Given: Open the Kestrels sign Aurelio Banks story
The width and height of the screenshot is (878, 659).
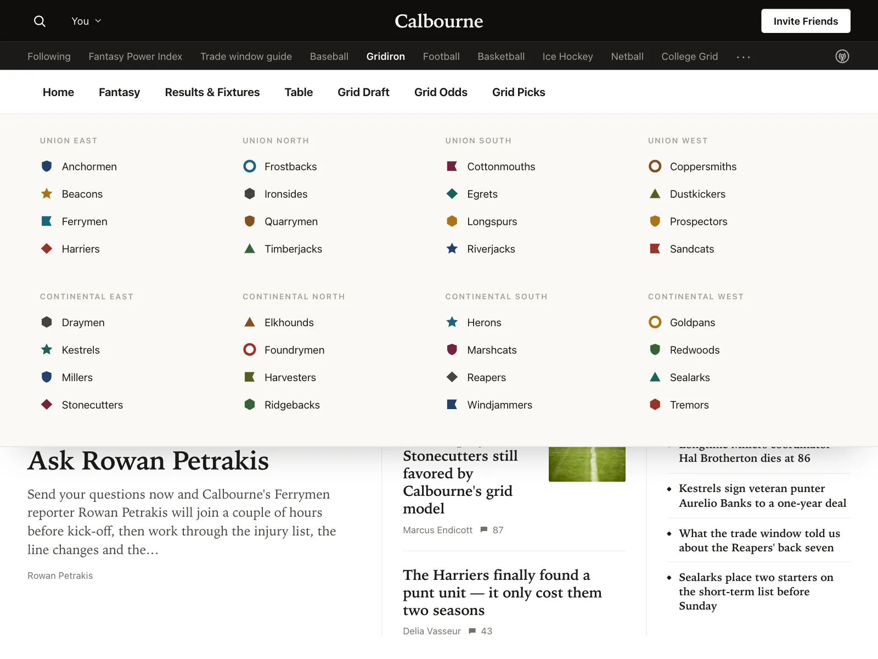Looking at the screenshot, I should (762, 495).
